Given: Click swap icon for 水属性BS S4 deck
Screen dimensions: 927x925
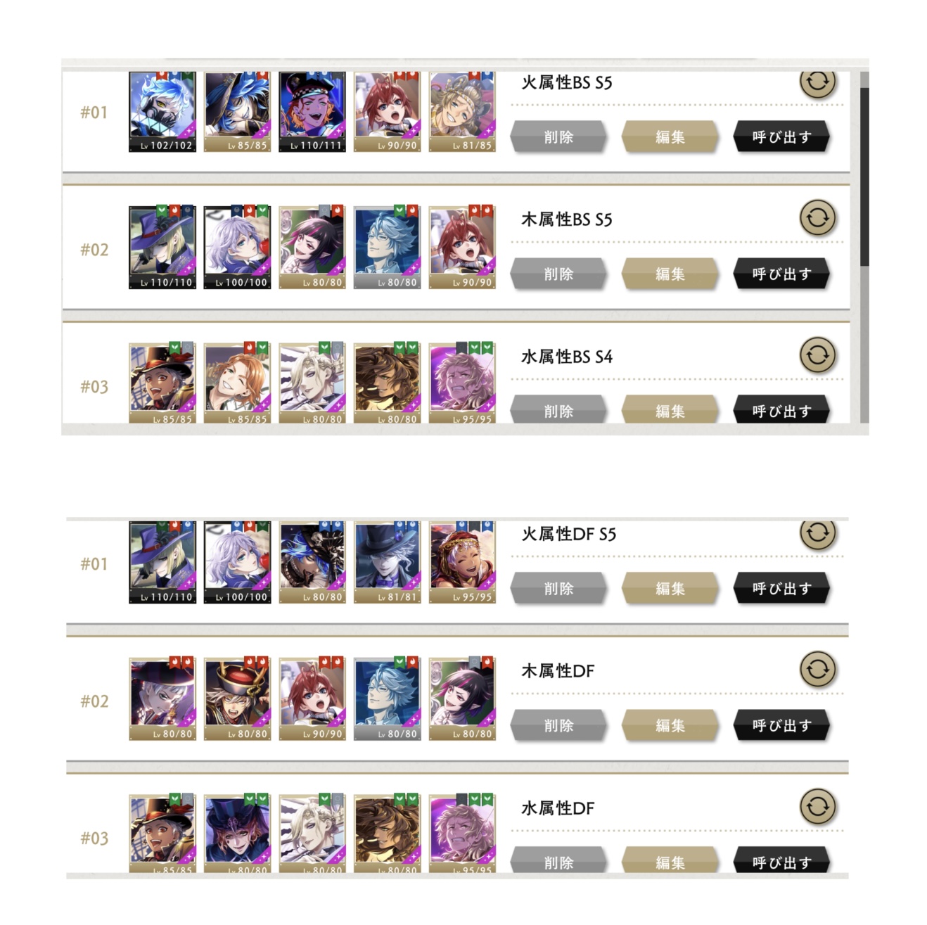Looking at the screenshot, I should point(817,355).
